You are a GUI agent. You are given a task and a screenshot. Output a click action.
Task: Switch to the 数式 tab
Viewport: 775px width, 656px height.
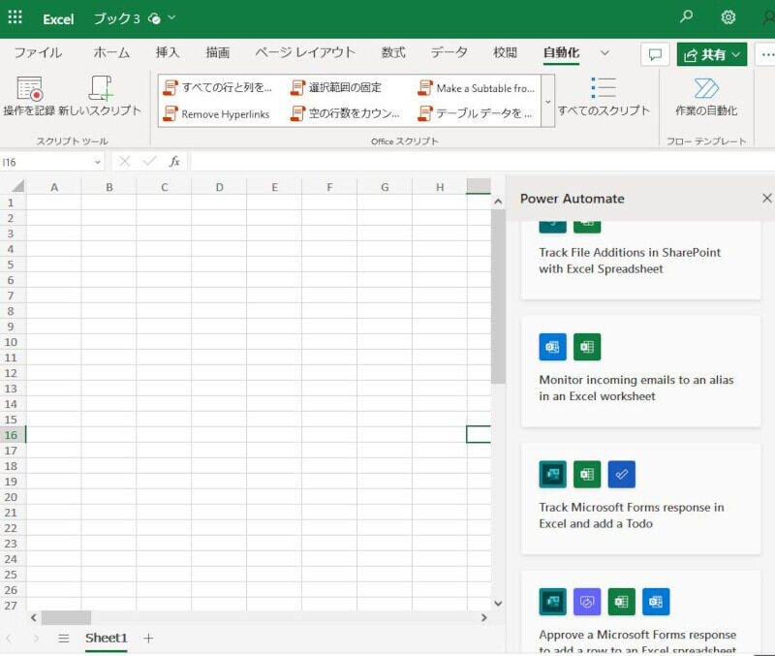click(393, 52)
